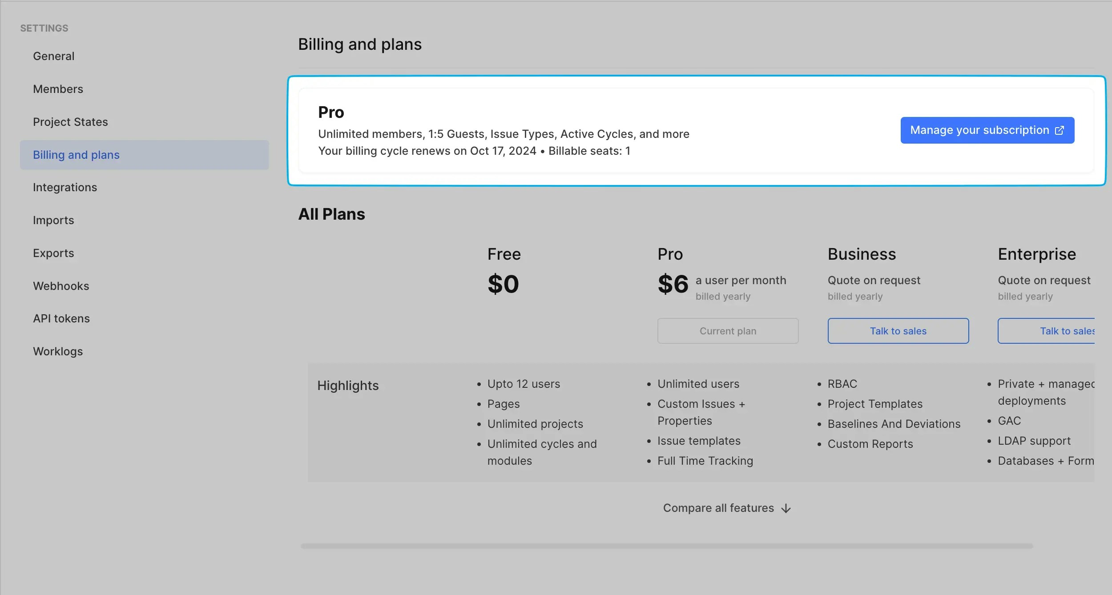The height and width of the screenshot is (595, 1112).
Task: Navigate to the Imports section
Action: tap(53, 220)
